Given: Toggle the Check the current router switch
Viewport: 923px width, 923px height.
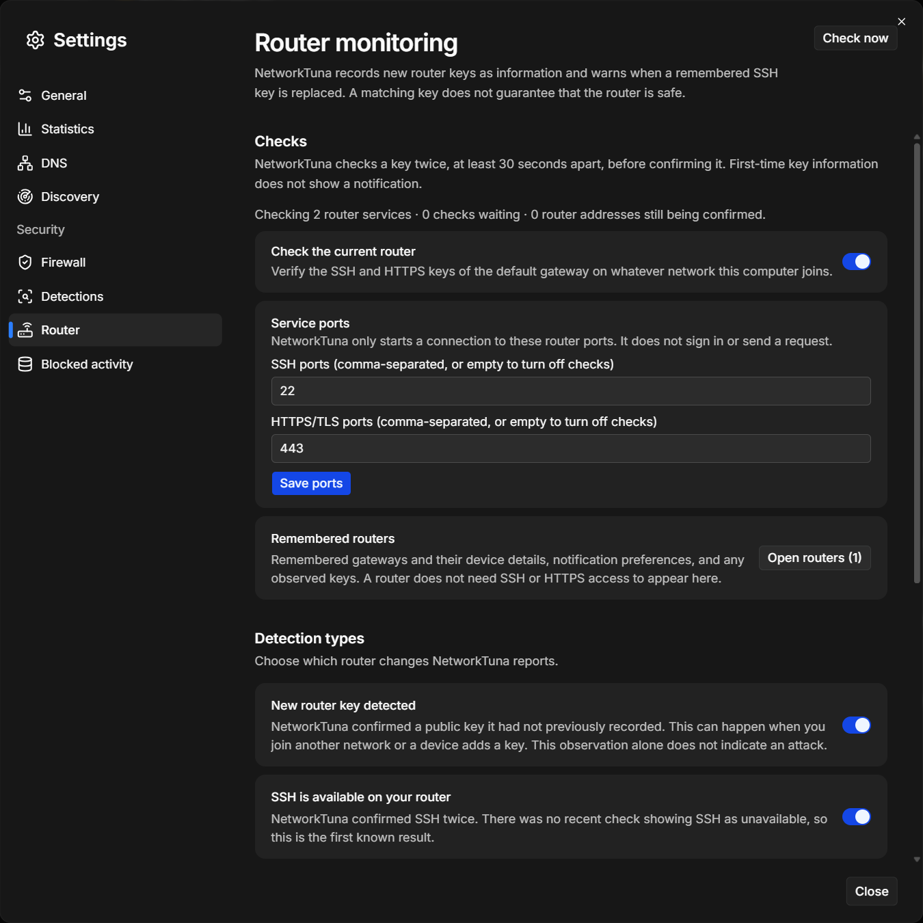Looking at the screenshot, I should tap(856, 262).
